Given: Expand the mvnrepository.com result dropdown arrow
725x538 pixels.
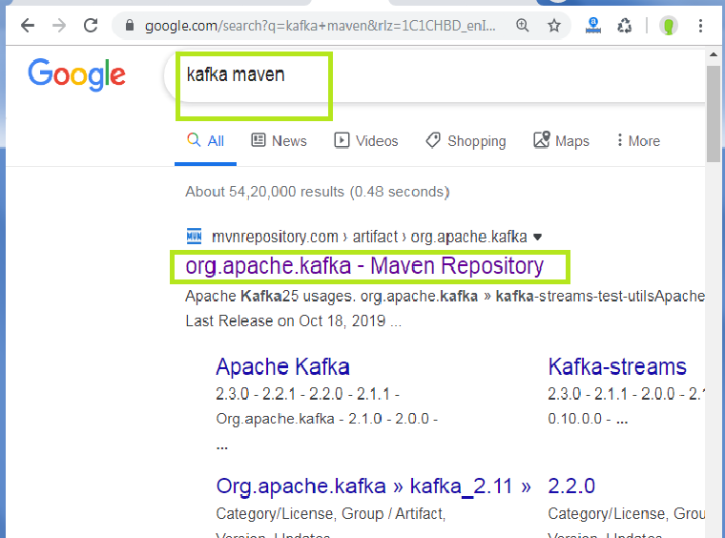Looking at the screenshot, I should [537, 238].
